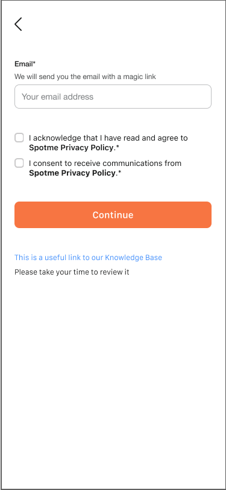Go back using the top-left arrow icon
Screen dimensions: 226x490
pos(18,24)
